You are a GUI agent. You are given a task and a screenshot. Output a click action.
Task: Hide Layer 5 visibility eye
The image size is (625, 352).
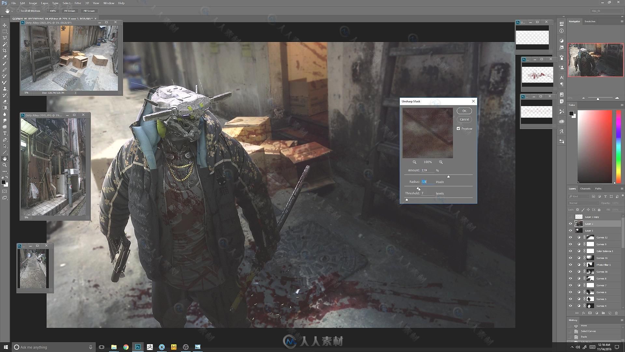[x=570, y=231]
